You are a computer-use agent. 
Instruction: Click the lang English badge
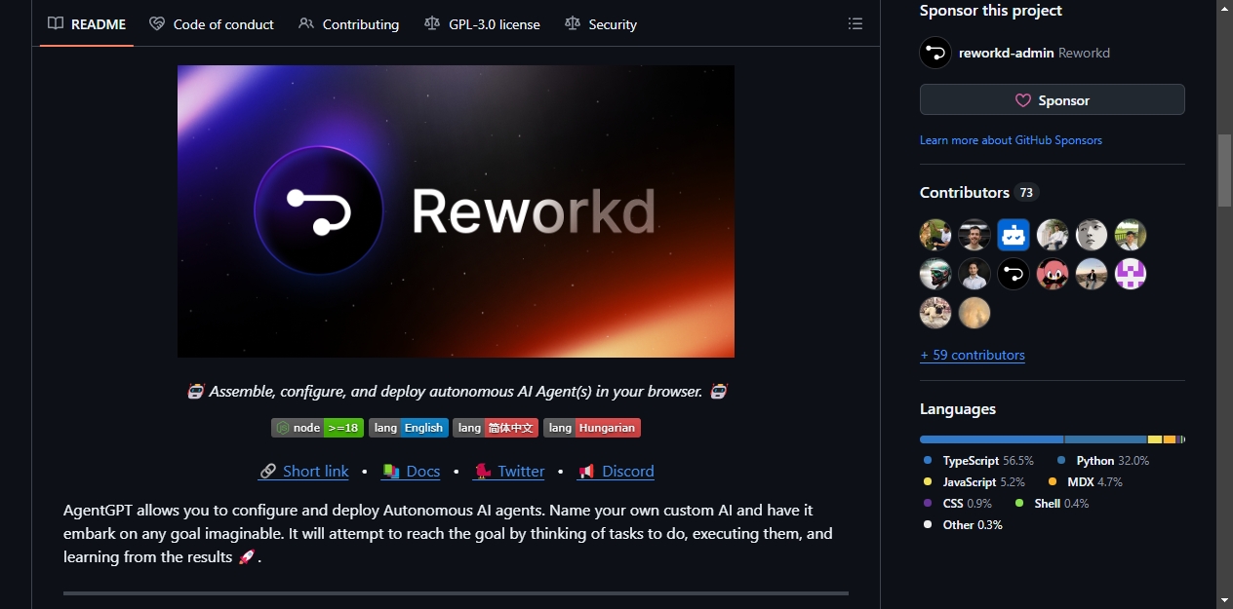409,428
